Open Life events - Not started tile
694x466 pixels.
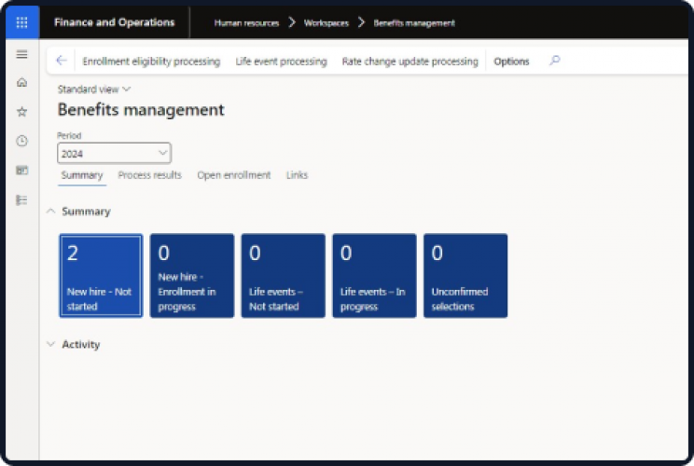tap(284, 276)
